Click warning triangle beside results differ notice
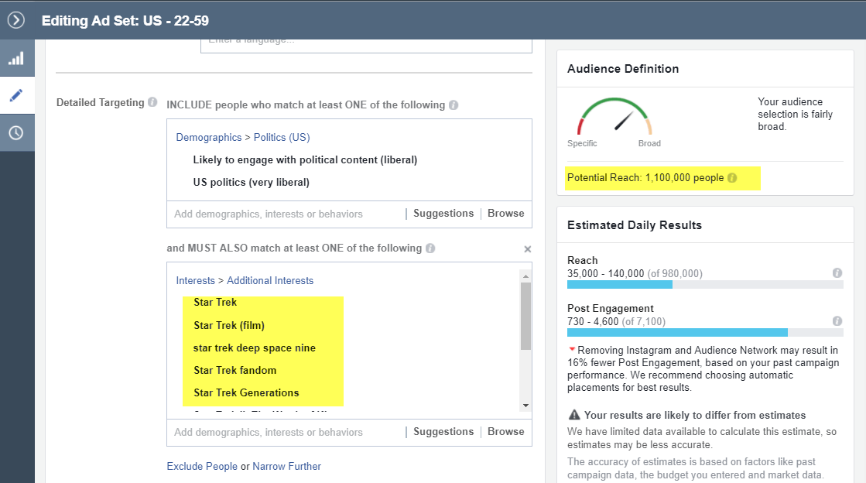 pyautogui.click(x=574, y=414)
